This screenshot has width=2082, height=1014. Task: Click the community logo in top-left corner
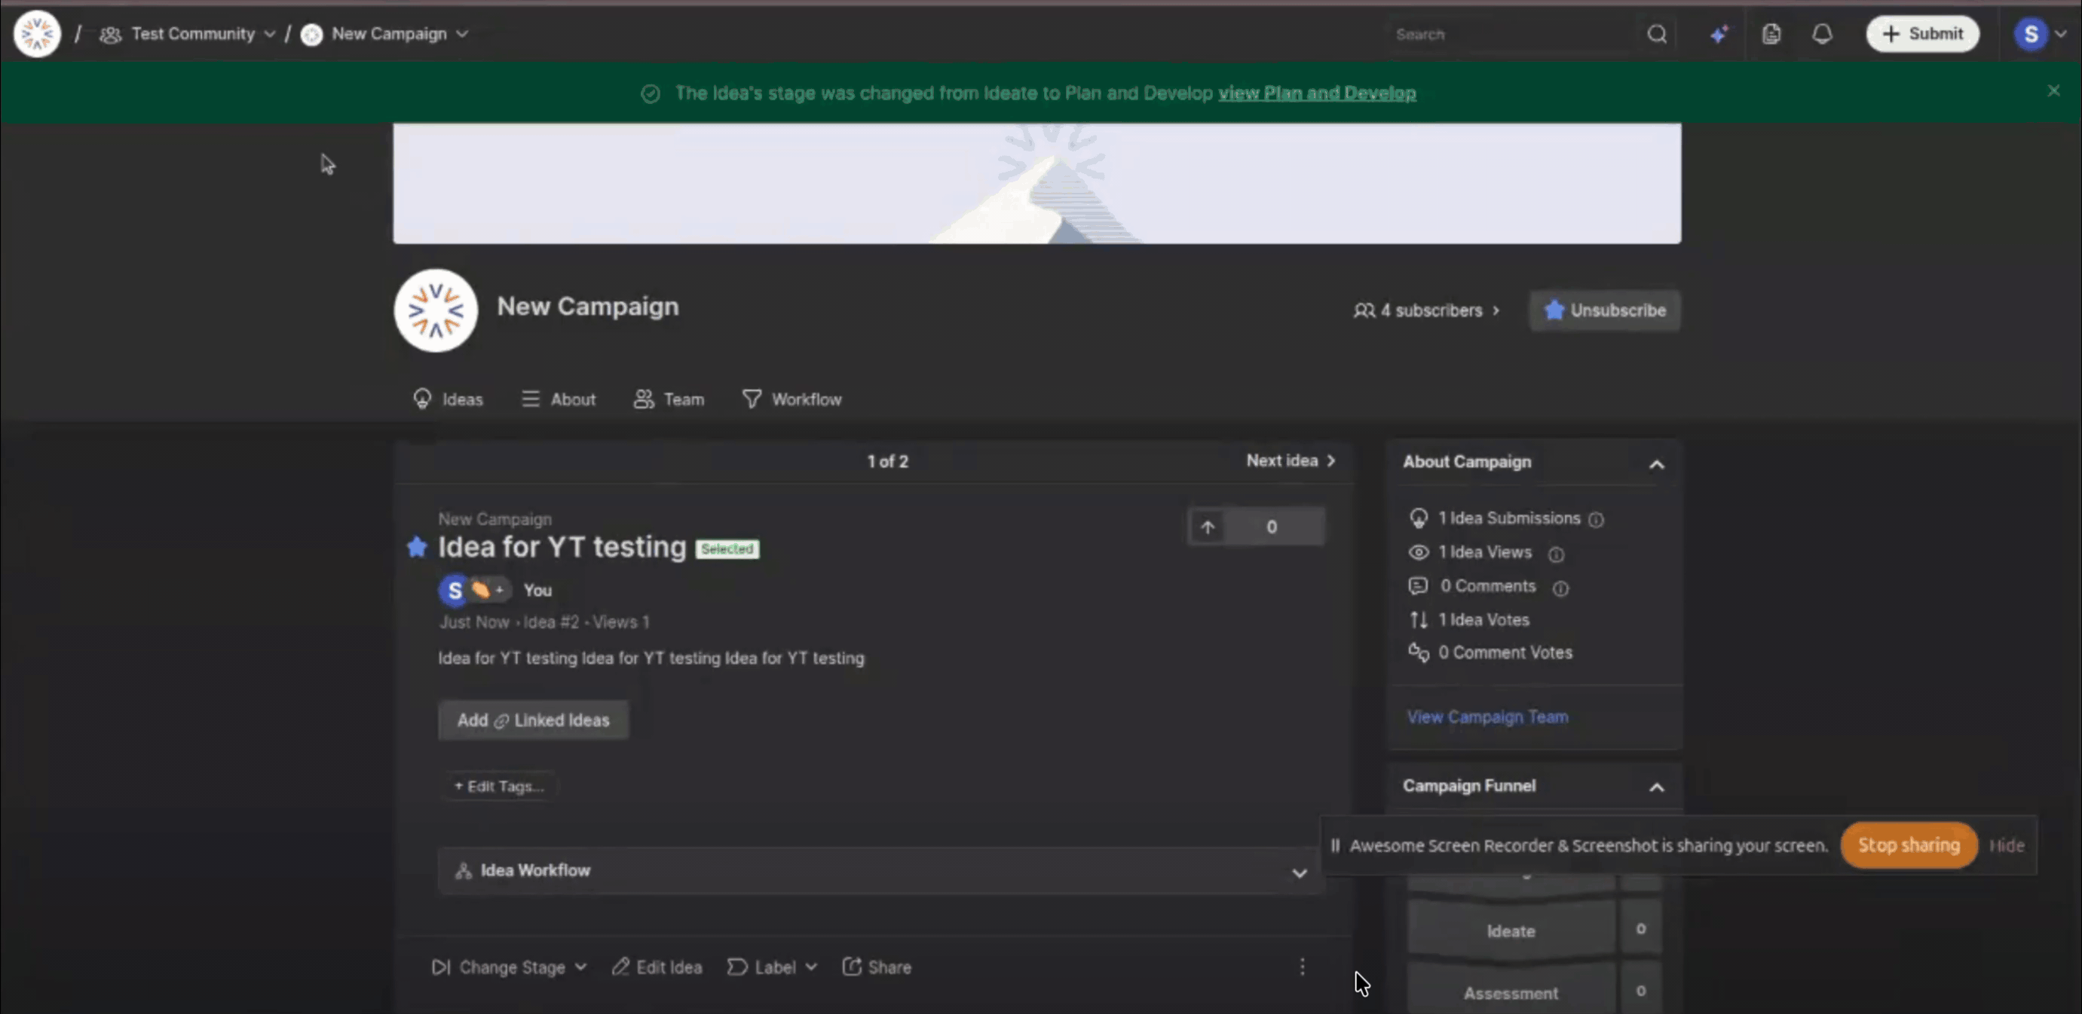37,34
